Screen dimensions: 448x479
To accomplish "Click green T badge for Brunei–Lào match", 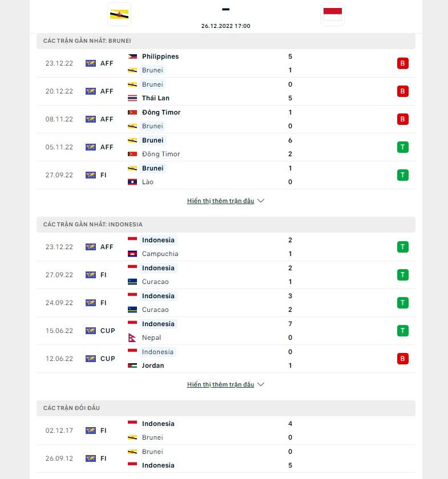I will (403, 175).
